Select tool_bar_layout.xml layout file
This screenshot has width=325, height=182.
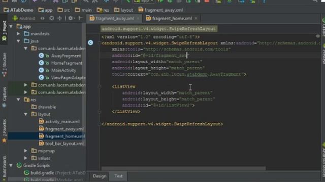click(x=64, y=144)
